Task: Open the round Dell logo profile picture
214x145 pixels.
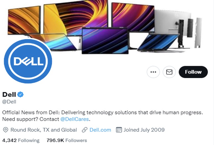Action: (28, 61)
